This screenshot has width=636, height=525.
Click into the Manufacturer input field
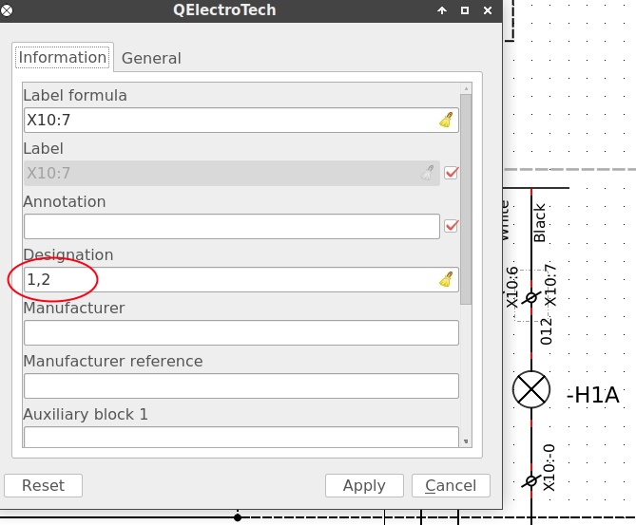point(241,333)
